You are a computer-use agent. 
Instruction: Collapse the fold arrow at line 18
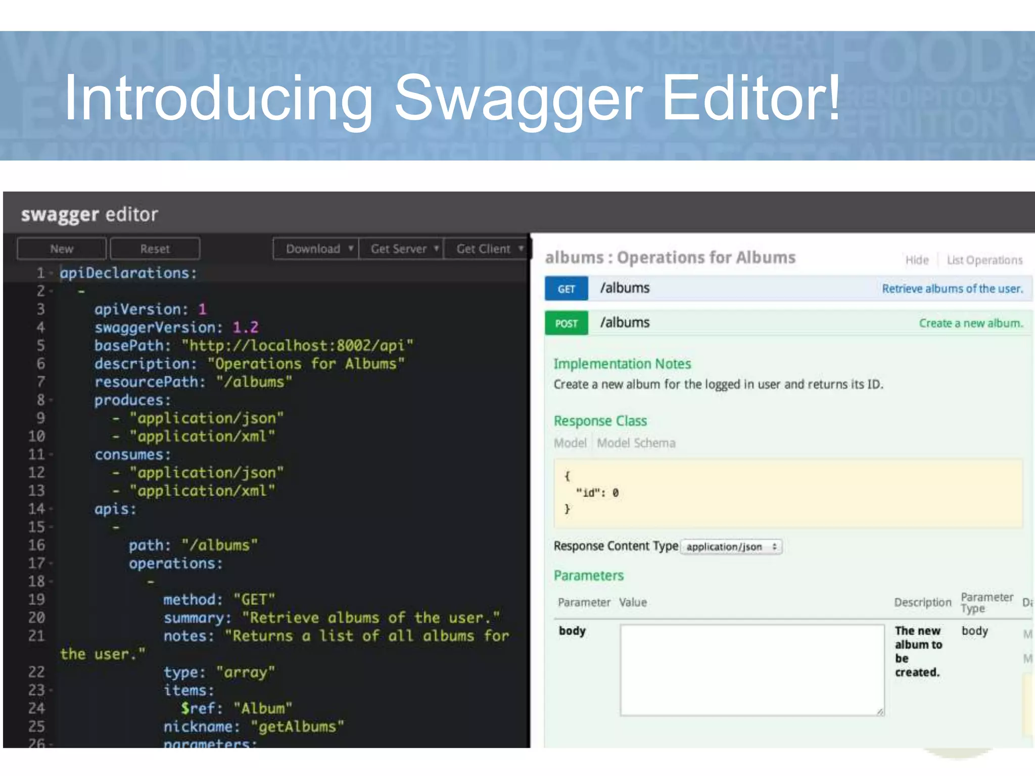coord(52,581)
